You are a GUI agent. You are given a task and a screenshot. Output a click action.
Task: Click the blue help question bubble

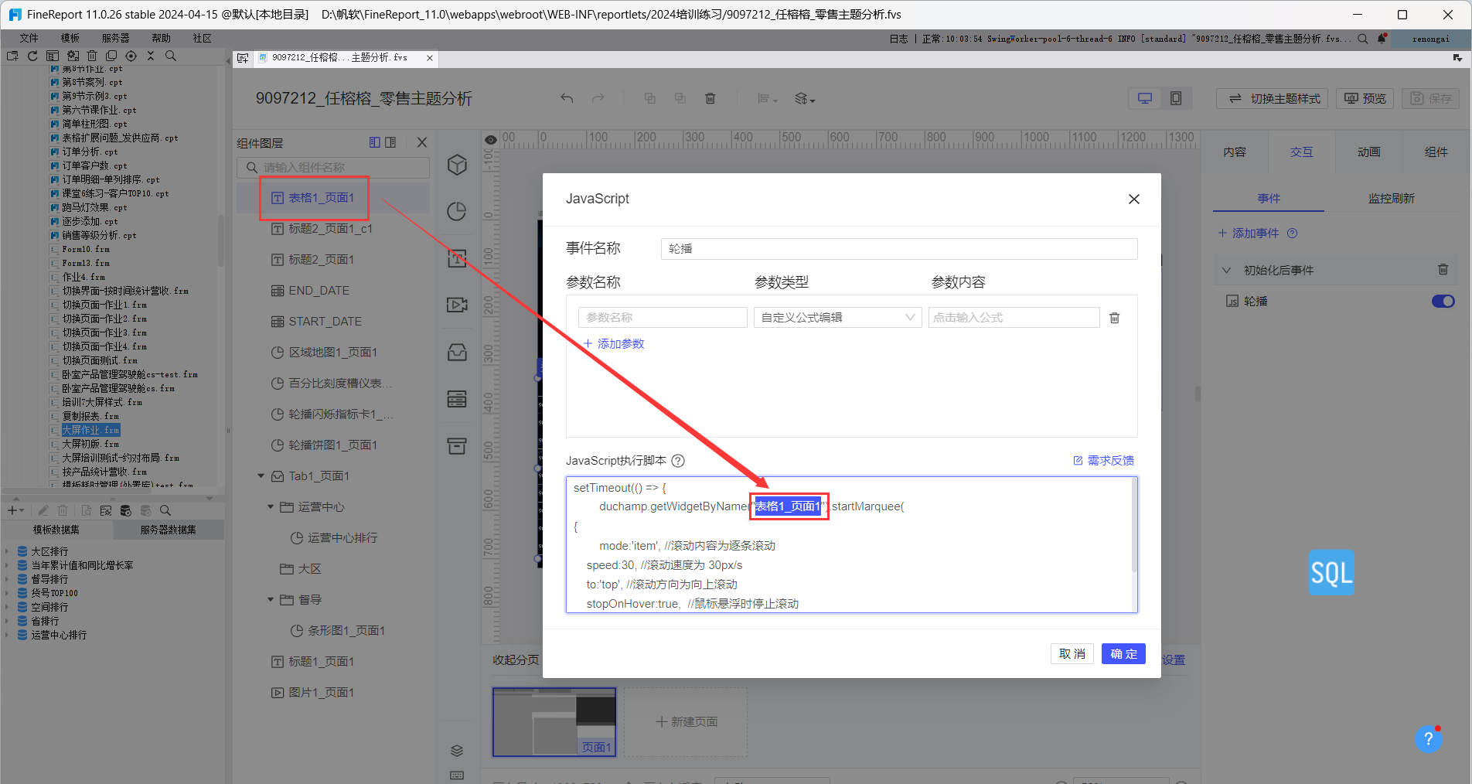(x=1429, y=739)
